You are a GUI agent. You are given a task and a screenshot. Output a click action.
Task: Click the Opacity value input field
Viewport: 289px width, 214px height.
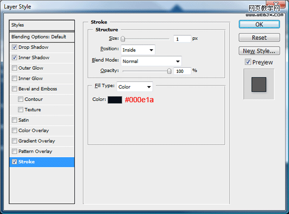coord(182,71)
